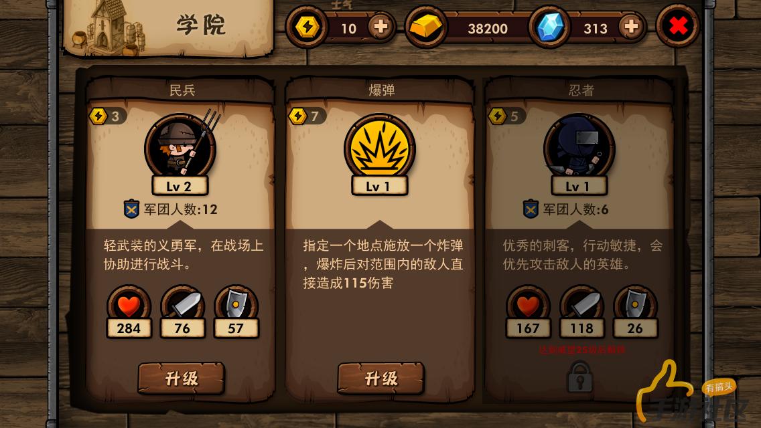The image size is (761, 428).
Task: Add more diamonds with the plus button
Action: (x=632, y=27)
